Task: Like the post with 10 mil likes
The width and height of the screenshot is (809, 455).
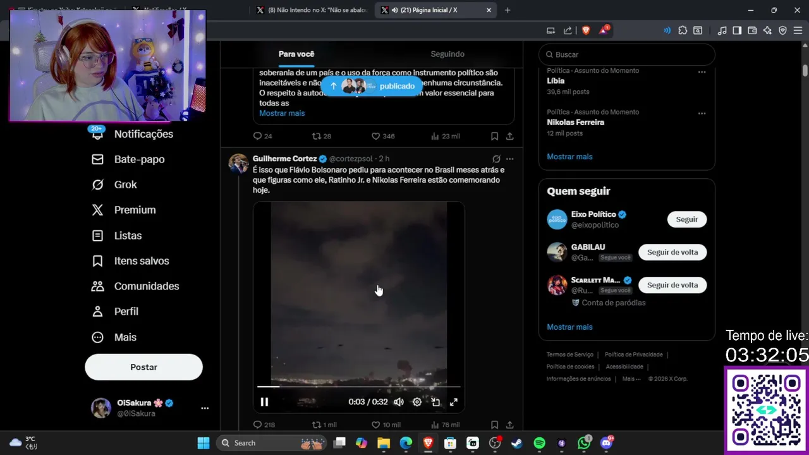Action: [x=386, y=425]
